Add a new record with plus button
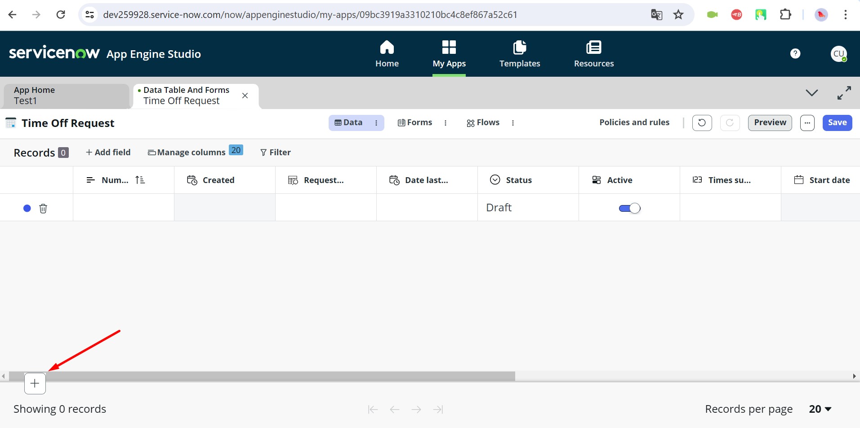This screenshot has width=860, height=428. [x=35, y=384]
